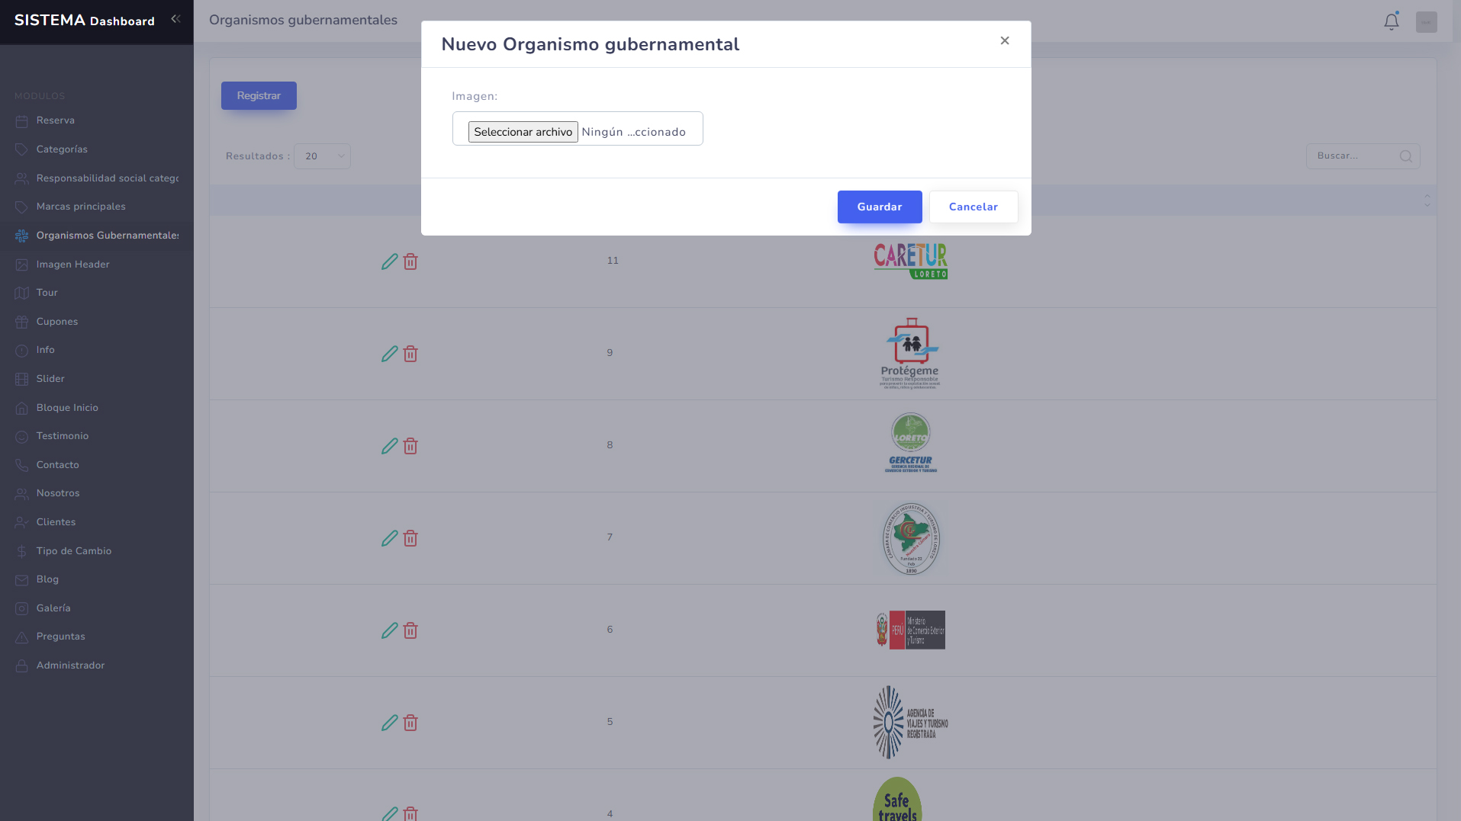
Task: Click the Guardar button in dialog
Action: 879,207
